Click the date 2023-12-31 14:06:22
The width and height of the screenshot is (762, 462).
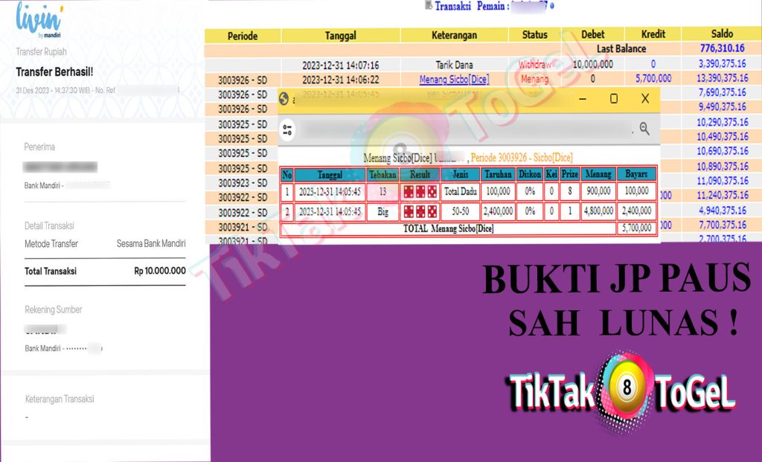tap(340, 80)
